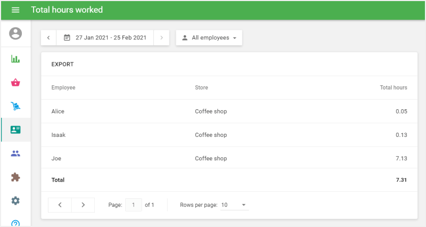
Task: Open Inventory hand-truck icon in sidebar
Action: (15, 106)
